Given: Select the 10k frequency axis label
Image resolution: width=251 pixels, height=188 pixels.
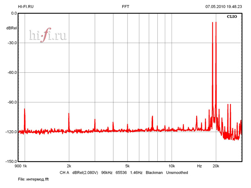Looking at the screenshot, I should click(x=171, y=166).
